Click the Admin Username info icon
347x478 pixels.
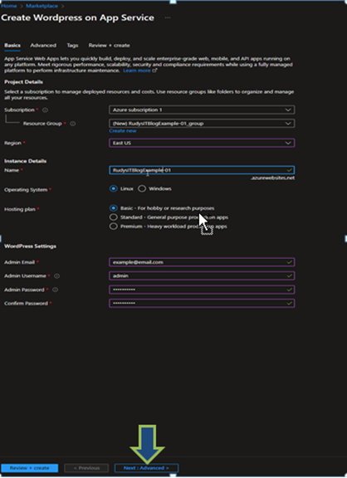coord(56,276)
